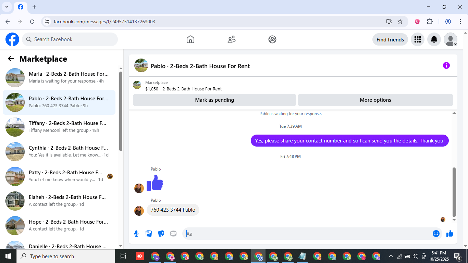Open the Windows Start menu
468x263 pixels.
(8, 256)
